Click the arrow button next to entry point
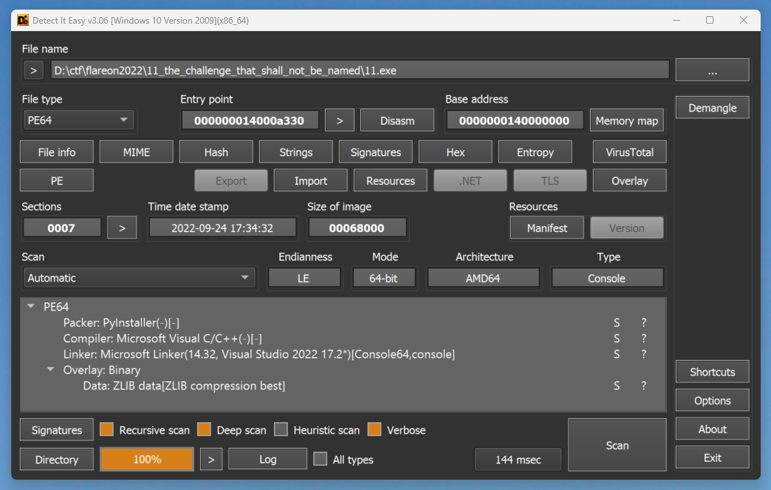The image size is (771, 490). click(340, 120)
